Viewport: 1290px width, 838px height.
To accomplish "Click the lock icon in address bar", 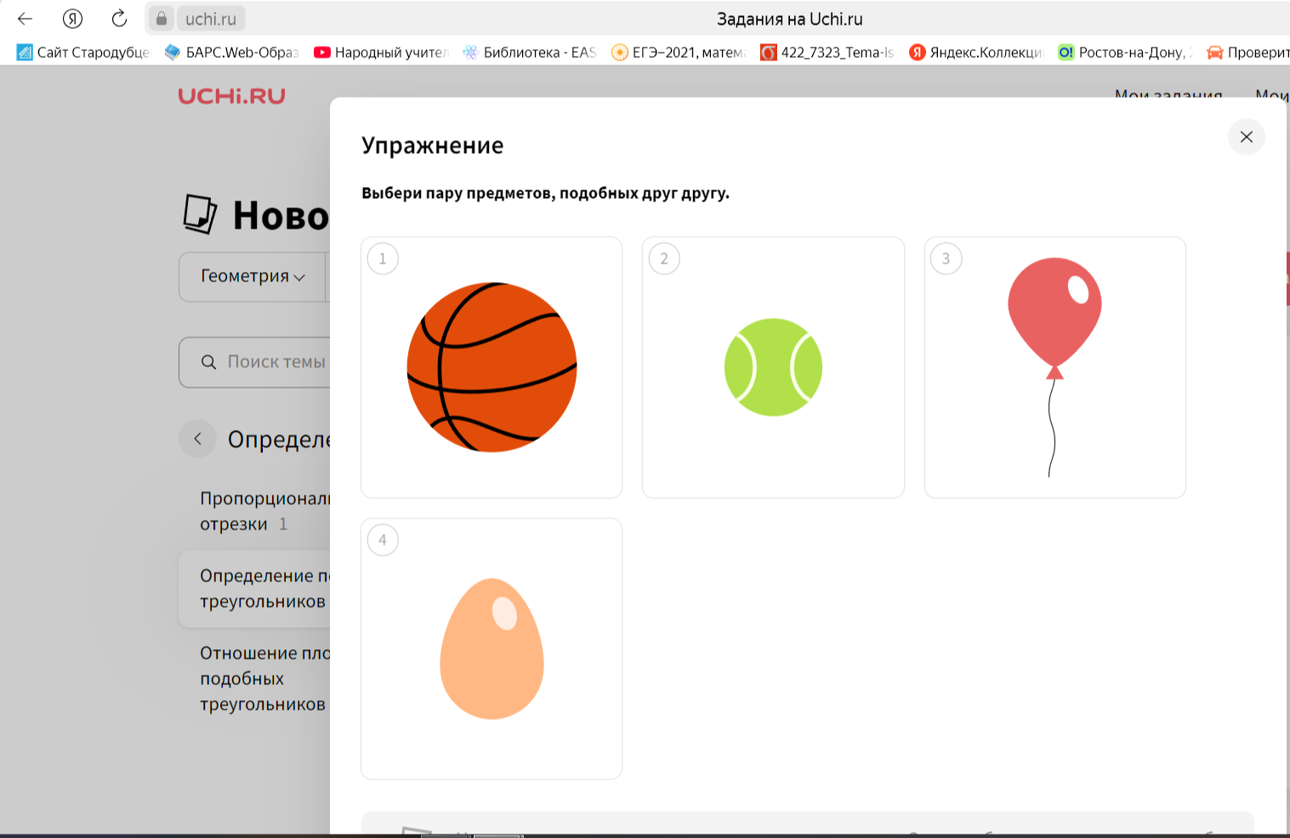I will coord(162,19).
